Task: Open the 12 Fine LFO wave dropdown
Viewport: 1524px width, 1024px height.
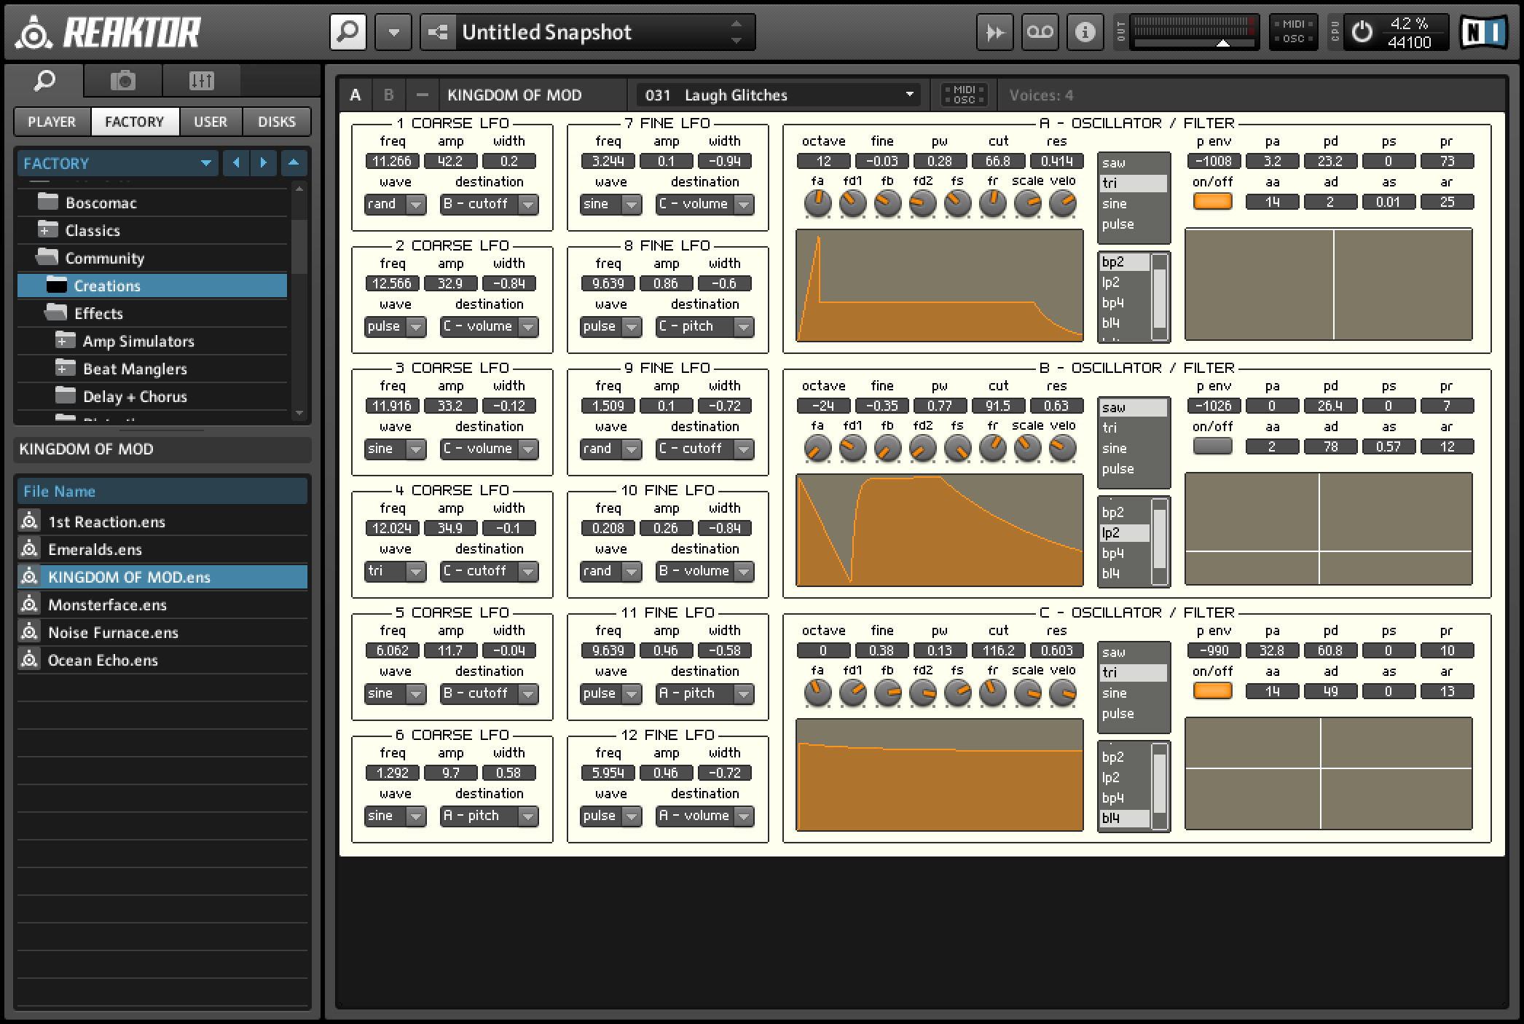Action: 610,816
